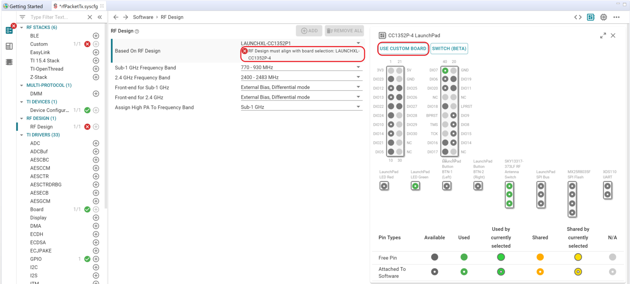This screenshot has width=630, height=284.
Task: Toggle the LaunchPad LED Green pin
Action: coord(415,186)
